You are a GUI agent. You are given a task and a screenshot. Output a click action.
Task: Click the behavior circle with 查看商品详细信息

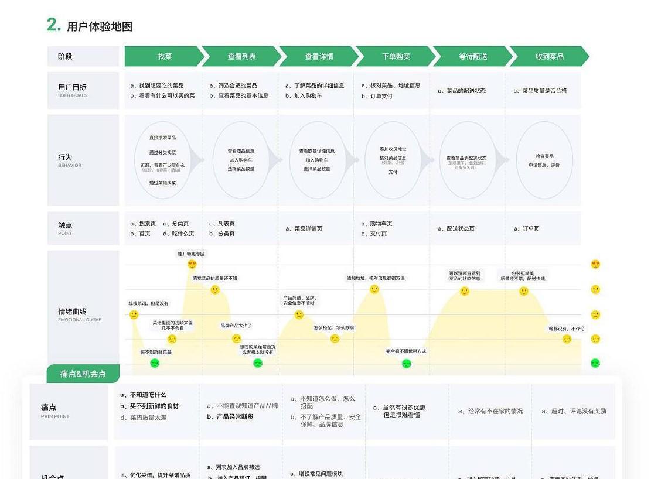click(x=317, y=160)
